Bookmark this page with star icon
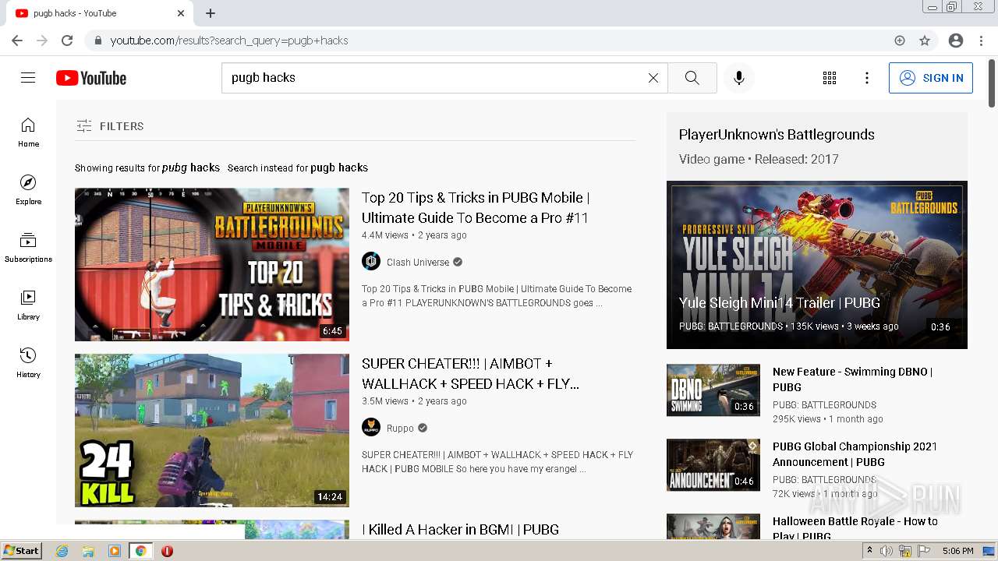998x561 pixels. [925, 41]
